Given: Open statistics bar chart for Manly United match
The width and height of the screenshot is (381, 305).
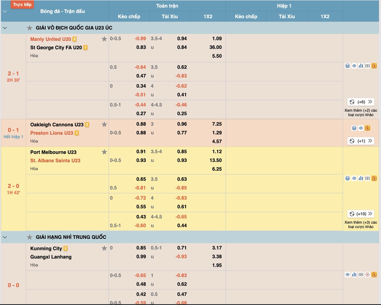Looking at the screenshot, I should click(361, 66).
